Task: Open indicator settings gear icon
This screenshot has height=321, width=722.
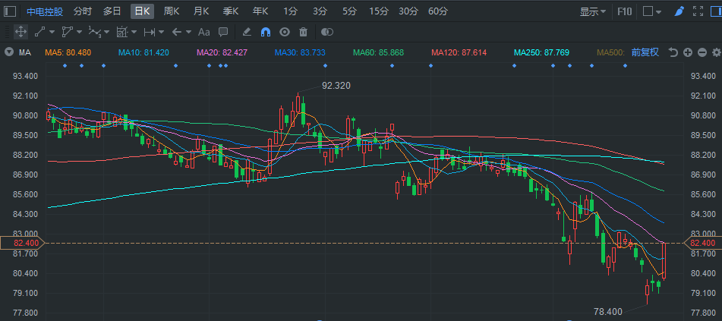Action: 717,52
